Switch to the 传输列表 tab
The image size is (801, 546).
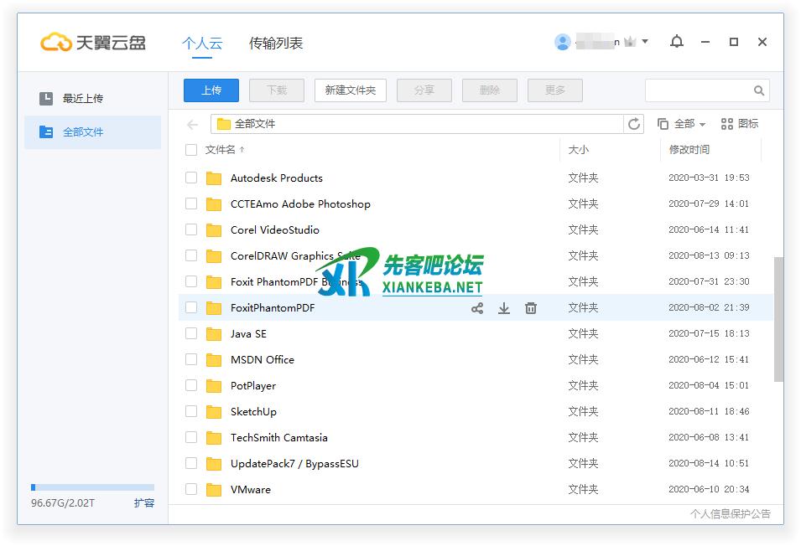pyautogui.click(x=276, y=43)
